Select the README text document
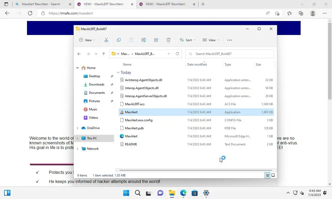This screenshot has width=332, height=199. (x=196, y=144)
